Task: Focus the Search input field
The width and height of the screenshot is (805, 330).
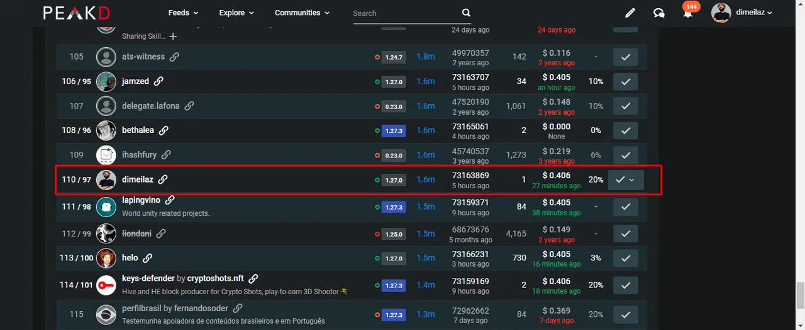Action: click(x=406, y=13)
